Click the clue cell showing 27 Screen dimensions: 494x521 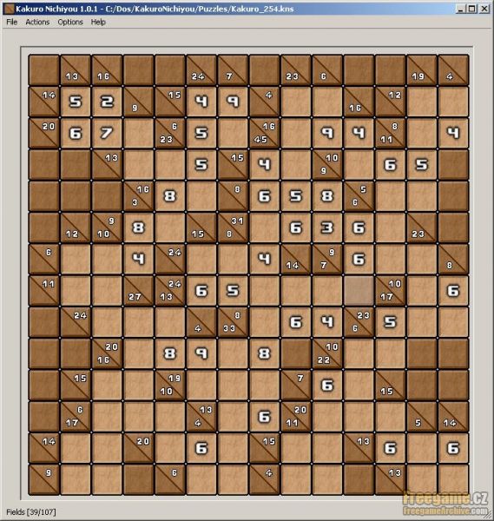click(138, 291)
